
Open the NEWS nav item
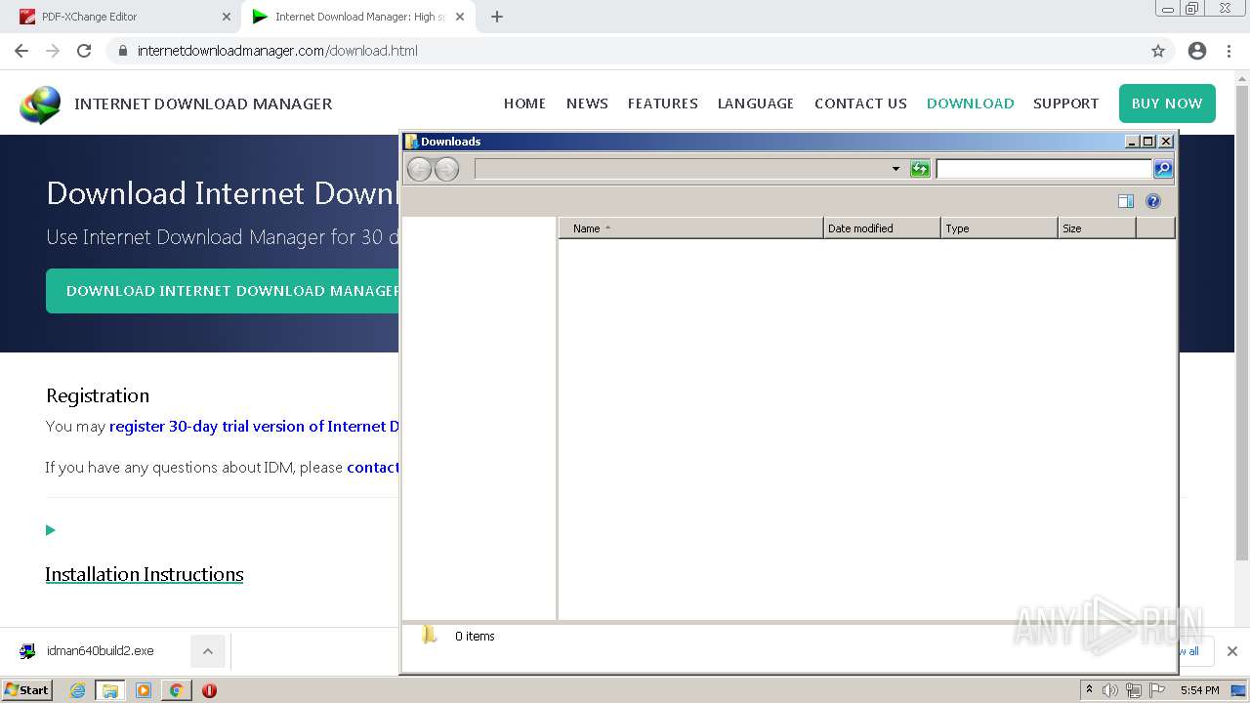point(587,103)
